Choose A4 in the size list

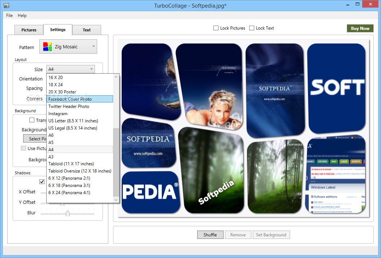[x=80, y=149]
